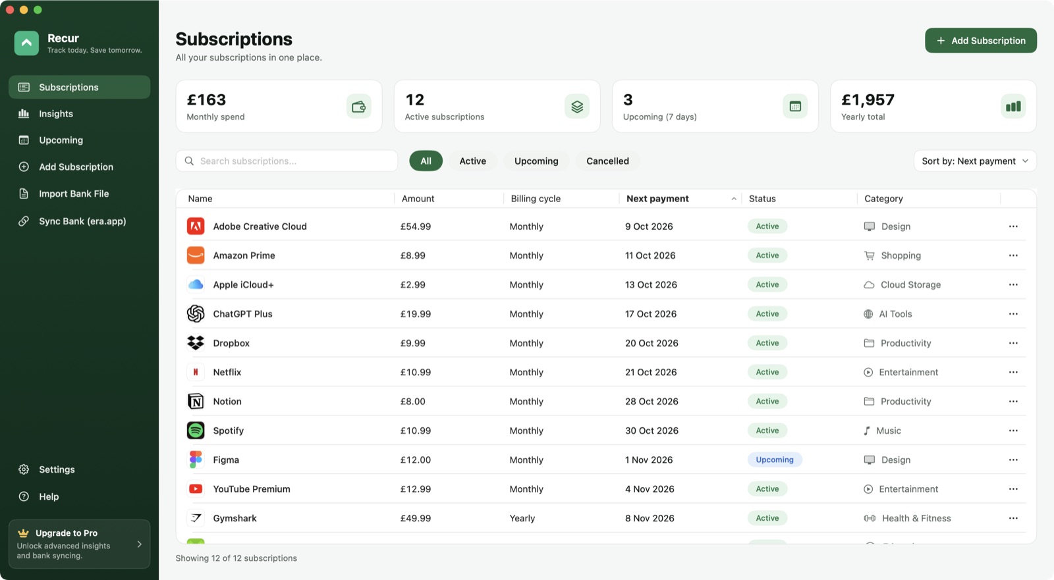The width and height of the screenshot is (1054, 580).
Task: Switch to the Cancelled filter tab
Action: coord(607,161)
